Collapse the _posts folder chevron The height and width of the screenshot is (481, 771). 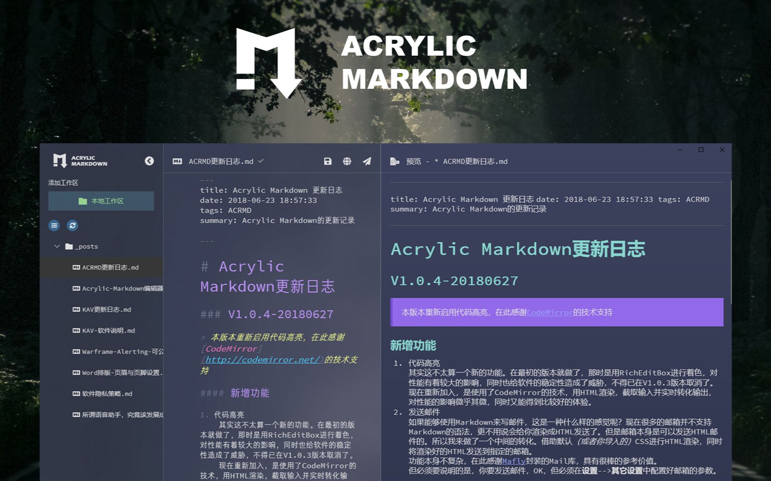[57, 246]
